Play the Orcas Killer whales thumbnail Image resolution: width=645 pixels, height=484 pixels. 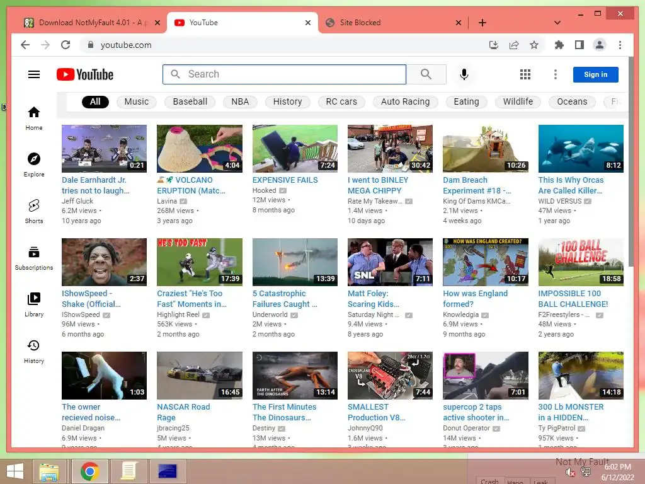point(581,149)
